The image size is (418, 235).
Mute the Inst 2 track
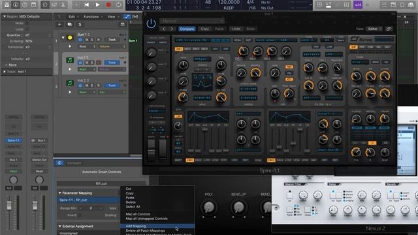click(87, 86)
